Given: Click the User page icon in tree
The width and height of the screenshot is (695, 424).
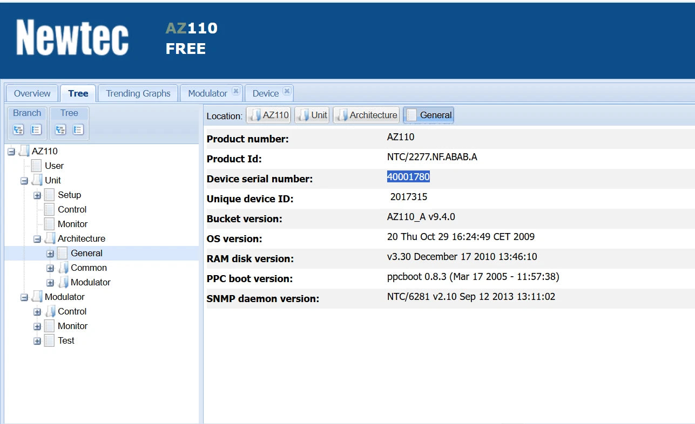Looking at the screenshot, I should (x=36, y=166).
